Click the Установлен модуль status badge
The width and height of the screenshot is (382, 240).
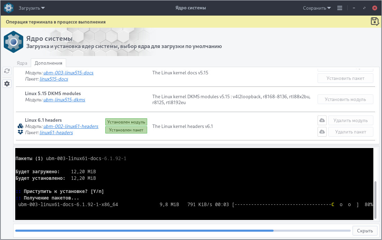pos(126,122)
